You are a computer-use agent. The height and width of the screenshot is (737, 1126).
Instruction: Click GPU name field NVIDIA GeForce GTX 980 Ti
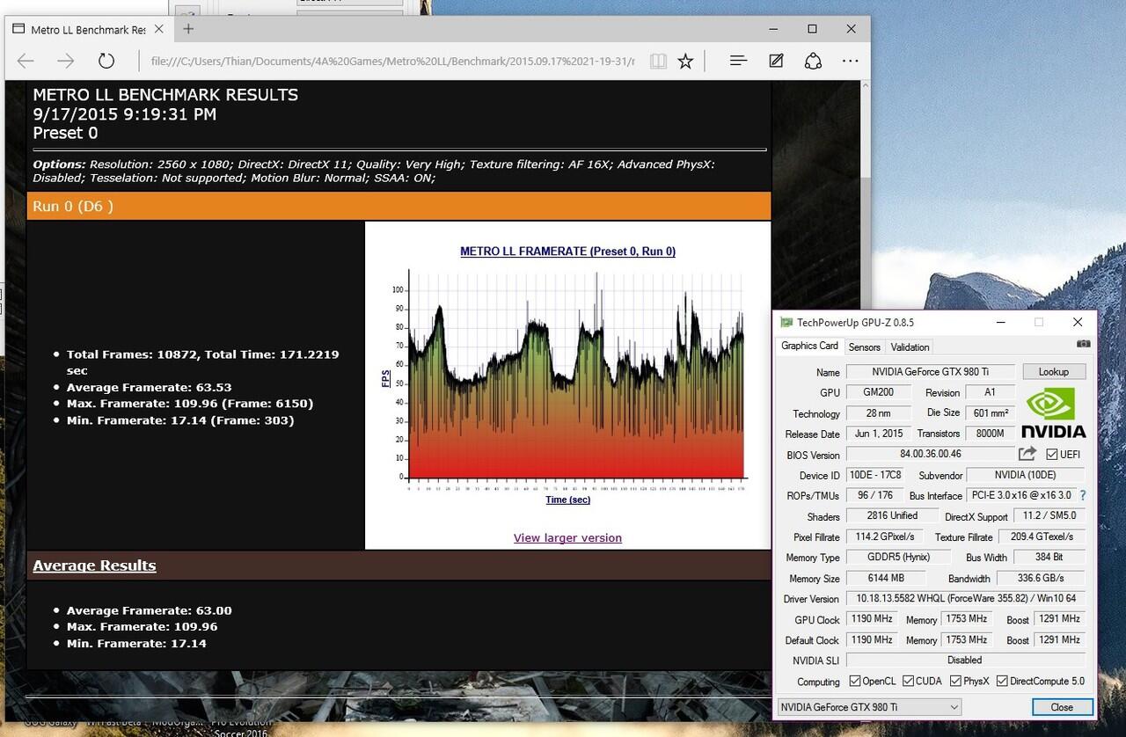pos(930,372)
